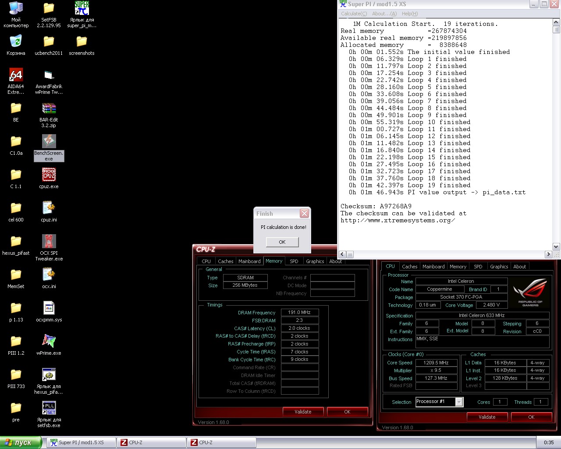This screenshot has width=561, height=449.
Task: Switch to Graphics tab in Memory CPU-Z window
Action: click(315, 261)
